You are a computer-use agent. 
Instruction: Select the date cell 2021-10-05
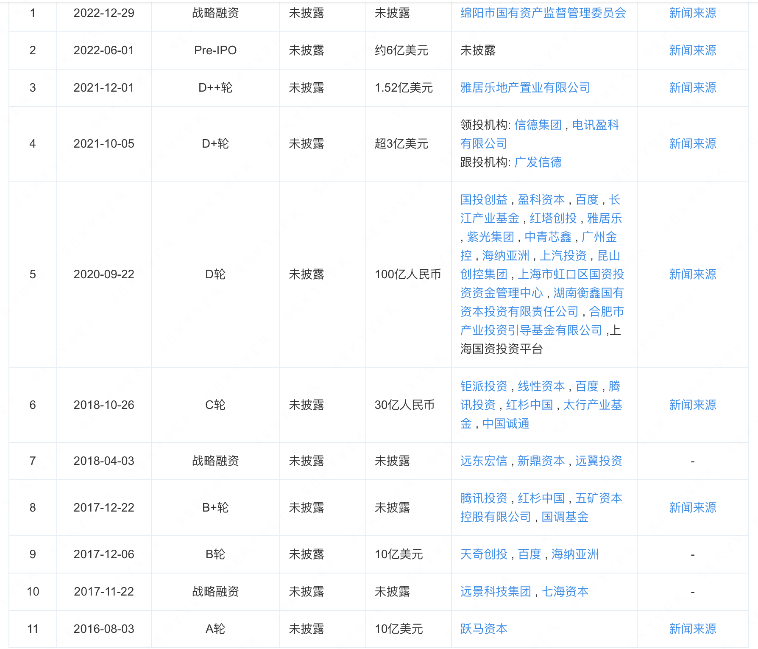[104, 144]
